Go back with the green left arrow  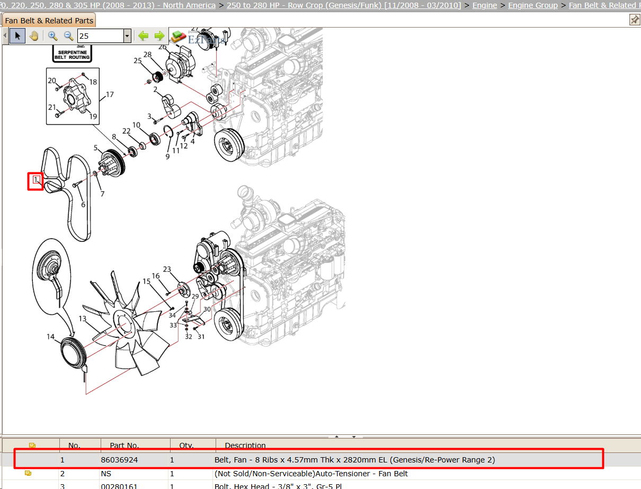[143, 36]
